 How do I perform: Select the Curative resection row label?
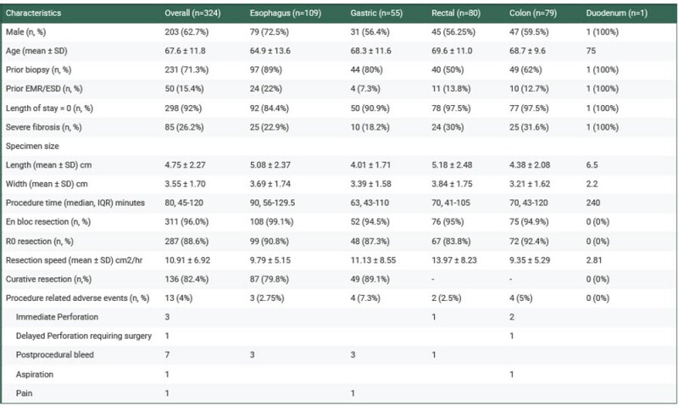click(48, 280)
